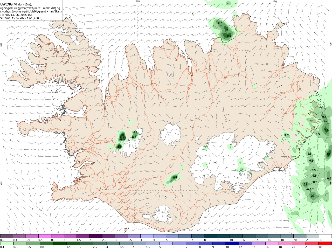The image size is (332, 249).
Task: Click the mauve swatch between 0.2 and 0.3, top legend row
Action: (x=6, y=236)
